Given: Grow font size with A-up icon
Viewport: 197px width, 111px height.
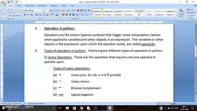Looking at the screenshot, I should 51,11.
